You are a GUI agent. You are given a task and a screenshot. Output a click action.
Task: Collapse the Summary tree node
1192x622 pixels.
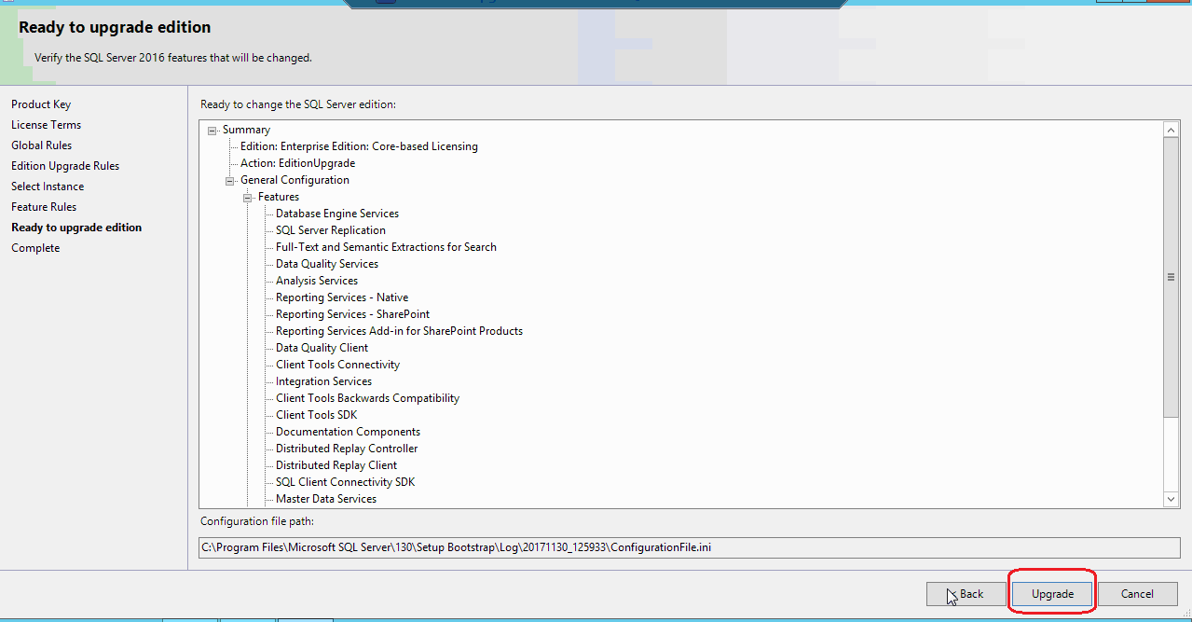click(x=213, y=129)
